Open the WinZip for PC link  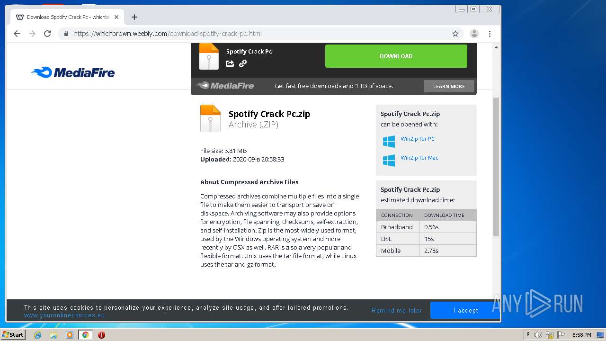pos(418,139)
